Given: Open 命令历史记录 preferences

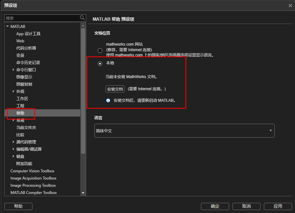Looking at the screenshot, I should [x=28, y=63].
